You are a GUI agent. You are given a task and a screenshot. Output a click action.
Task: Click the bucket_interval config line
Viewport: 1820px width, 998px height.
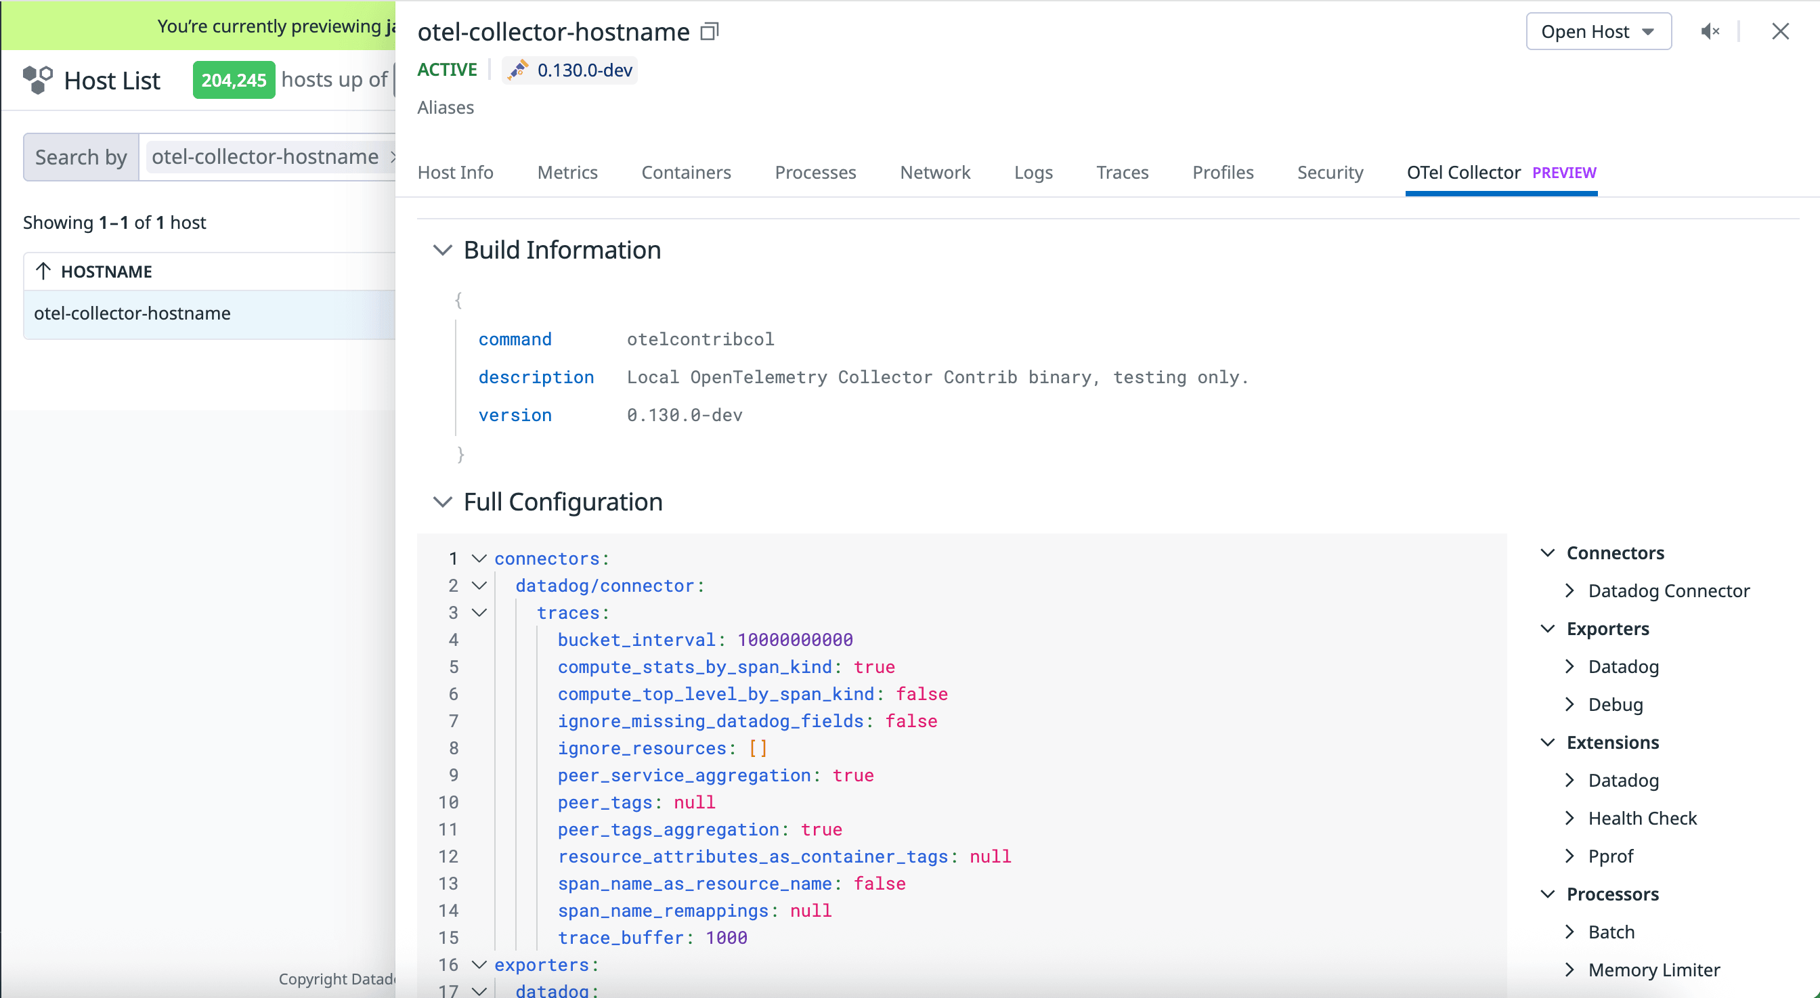(x=705, y=640)
